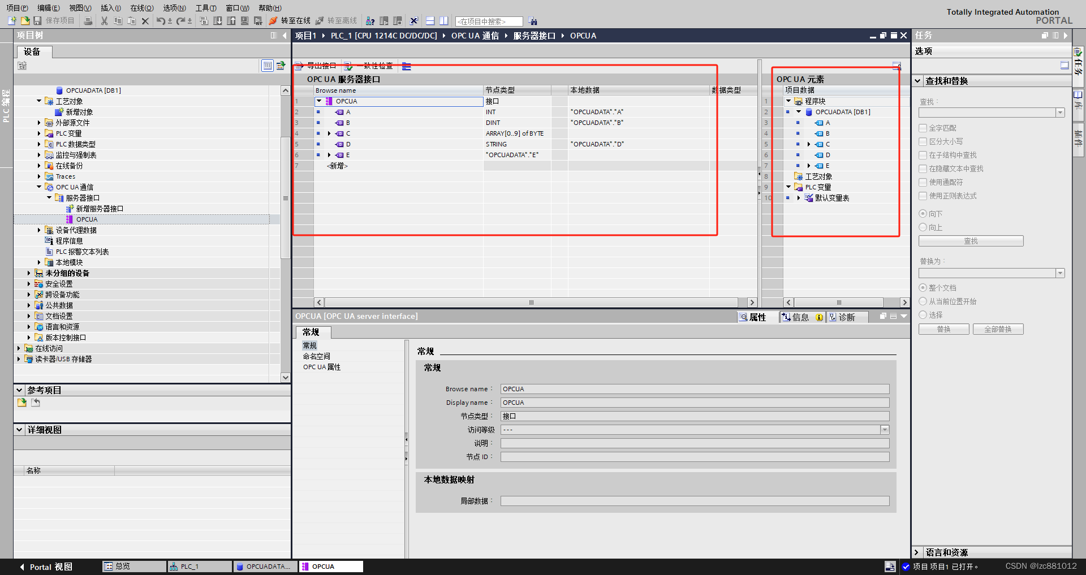
Task: Collapse the Find and replace section
Action: (x=918, y=81)
